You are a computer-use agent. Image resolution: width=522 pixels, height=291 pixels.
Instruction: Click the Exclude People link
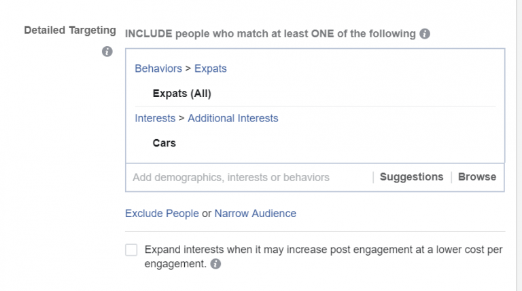click(x=162, y=213)
